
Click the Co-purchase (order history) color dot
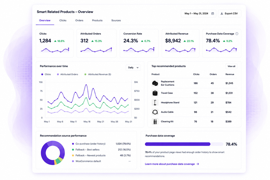pyautogui.click(x=73, y=144)
